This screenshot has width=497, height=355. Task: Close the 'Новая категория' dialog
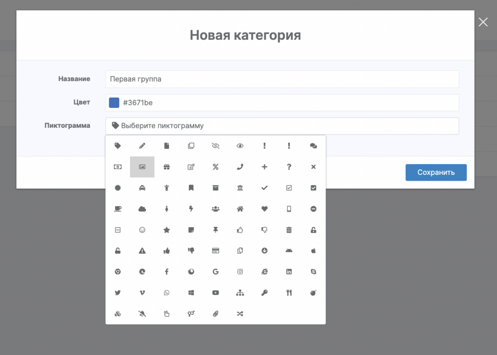pyautogui.click(x=483, y=22)
